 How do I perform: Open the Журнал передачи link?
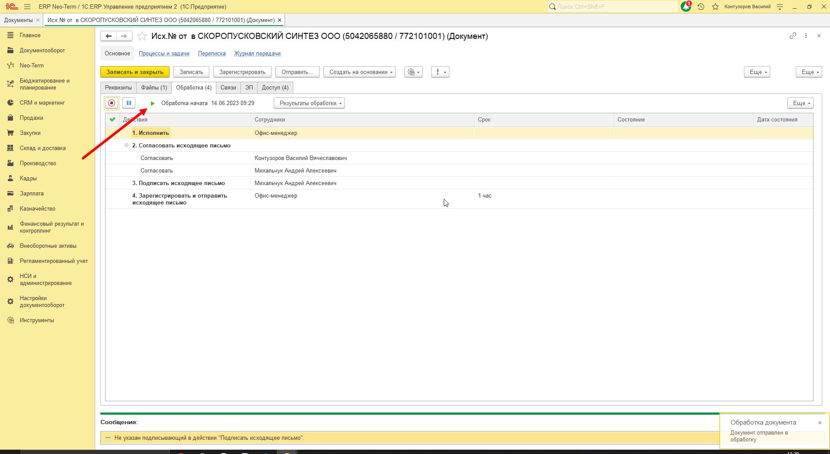pos(257,54)
